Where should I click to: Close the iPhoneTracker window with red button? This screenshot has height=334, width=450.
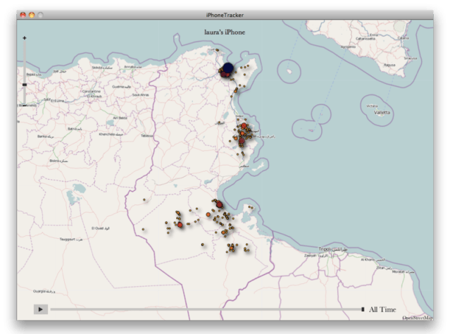[23, 14]
